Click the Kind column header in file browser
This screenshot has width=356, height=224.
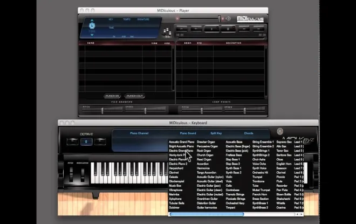click(x=167, y=43)
